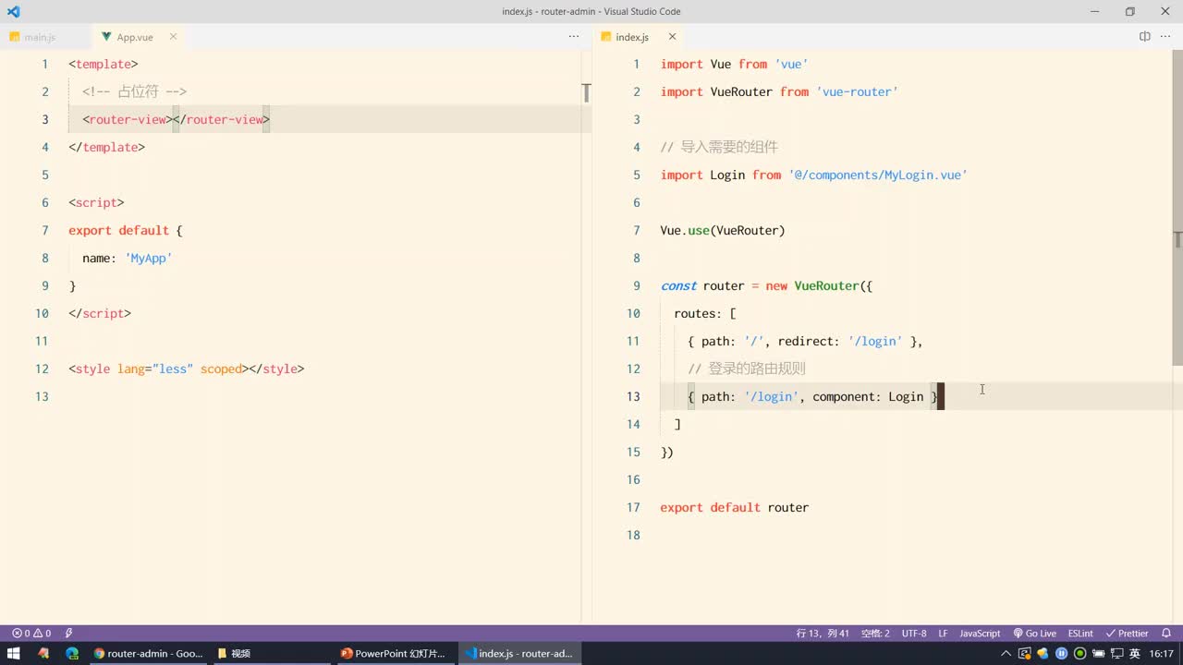This screenshot has width=1183, height=665.
Task: Minimize the VS Code window
Action: [1094, 11]
